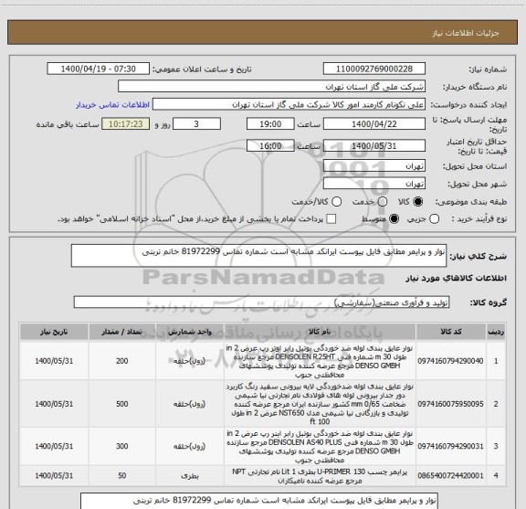Click quantity 500 in row 2
The width and height of the screenshot is (526, 509).
pyautogui.click(x=122, y=404)
